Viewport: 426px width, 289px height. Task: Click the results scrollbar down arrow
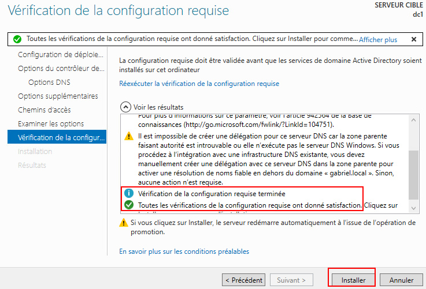[413, 208]
